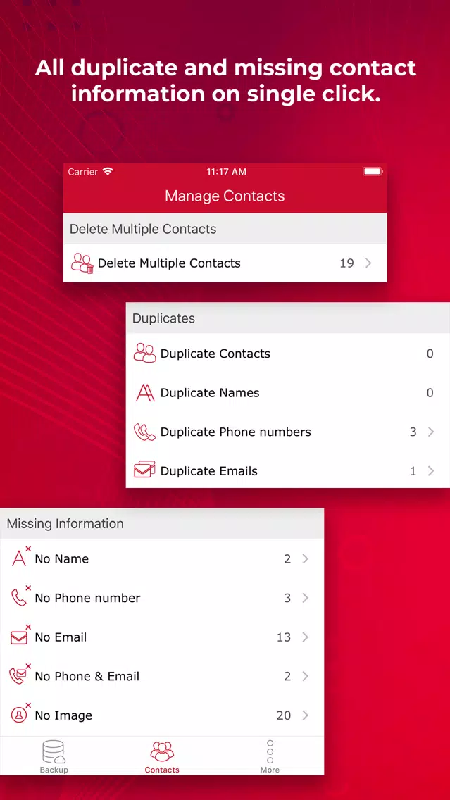Image resolution: width=450 pixels, height=800 pixels.
Task: Open the Backup tab
Action: click(54, 756)
